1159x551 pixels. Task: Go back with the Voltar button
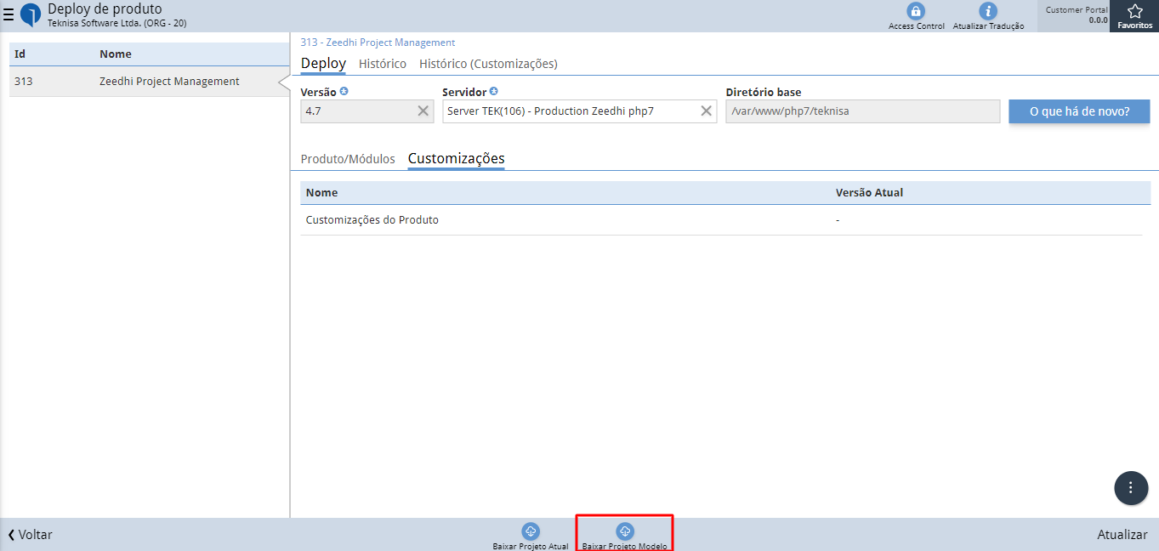click(30, 535)
